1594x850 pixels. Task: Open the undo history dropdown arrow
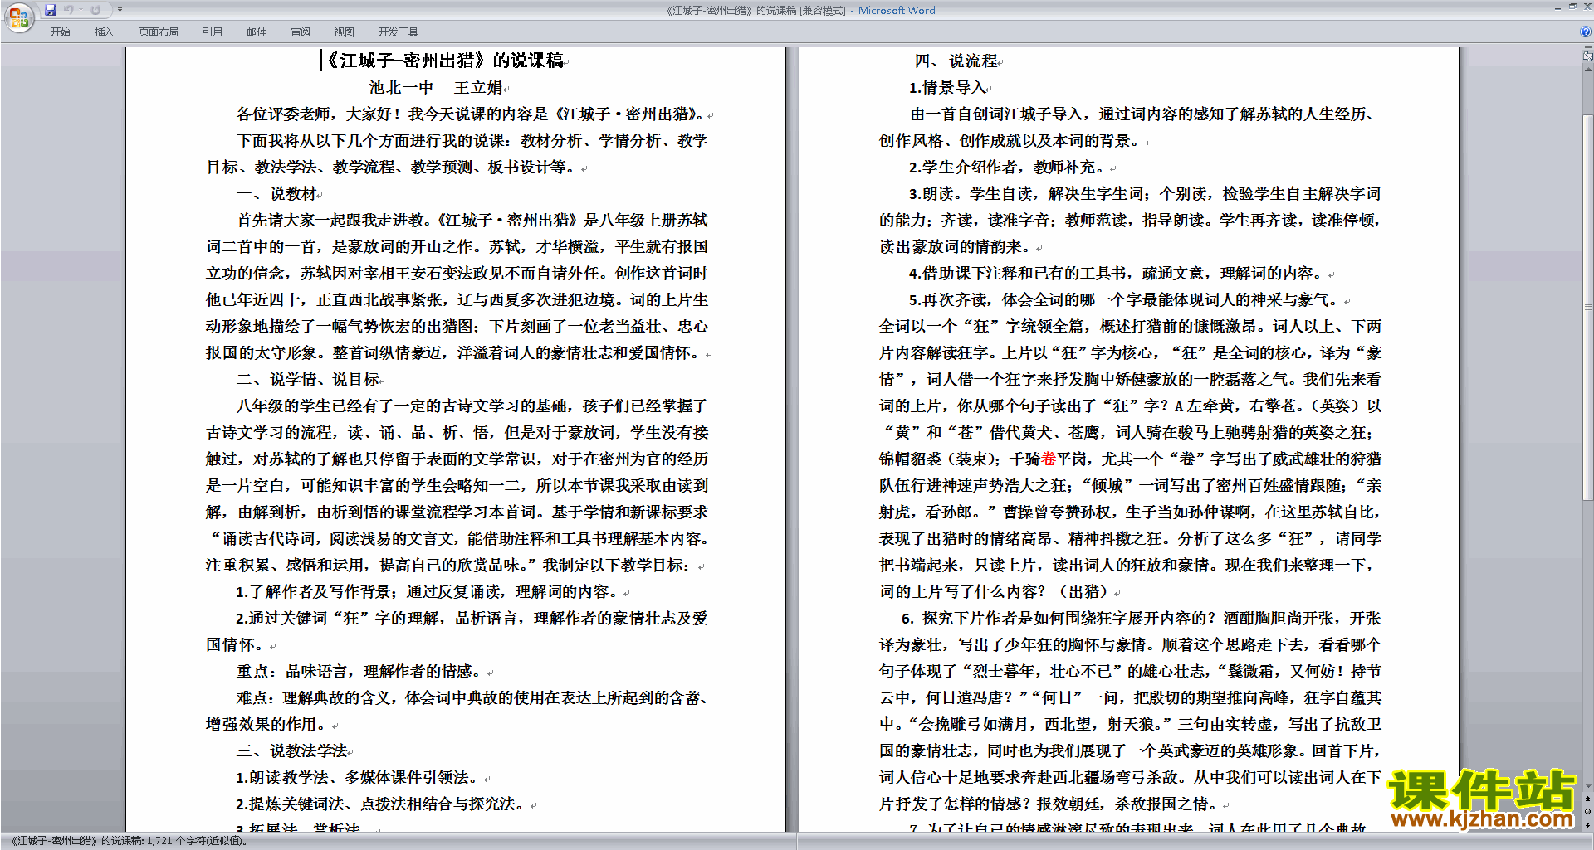[81, 10]
